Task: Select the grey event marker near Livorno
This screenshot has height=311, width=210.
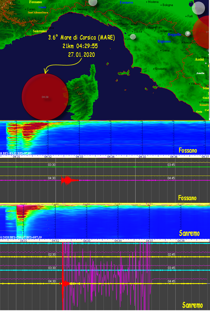Action: (x=133, y=36)
